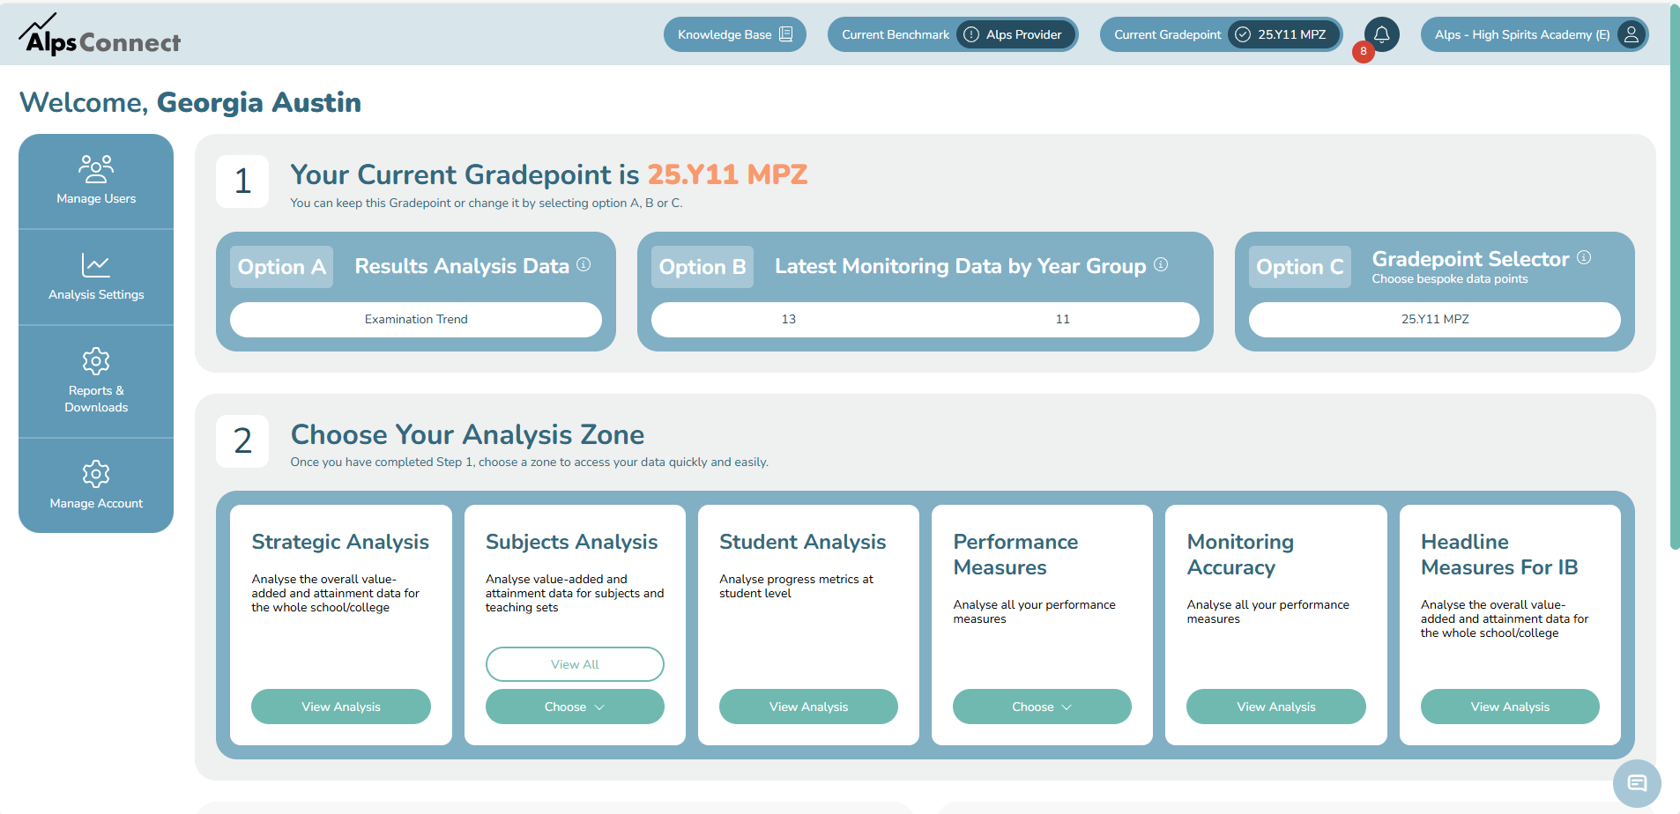Click the Analysis Settings chart icon

[x=96, y=265]
